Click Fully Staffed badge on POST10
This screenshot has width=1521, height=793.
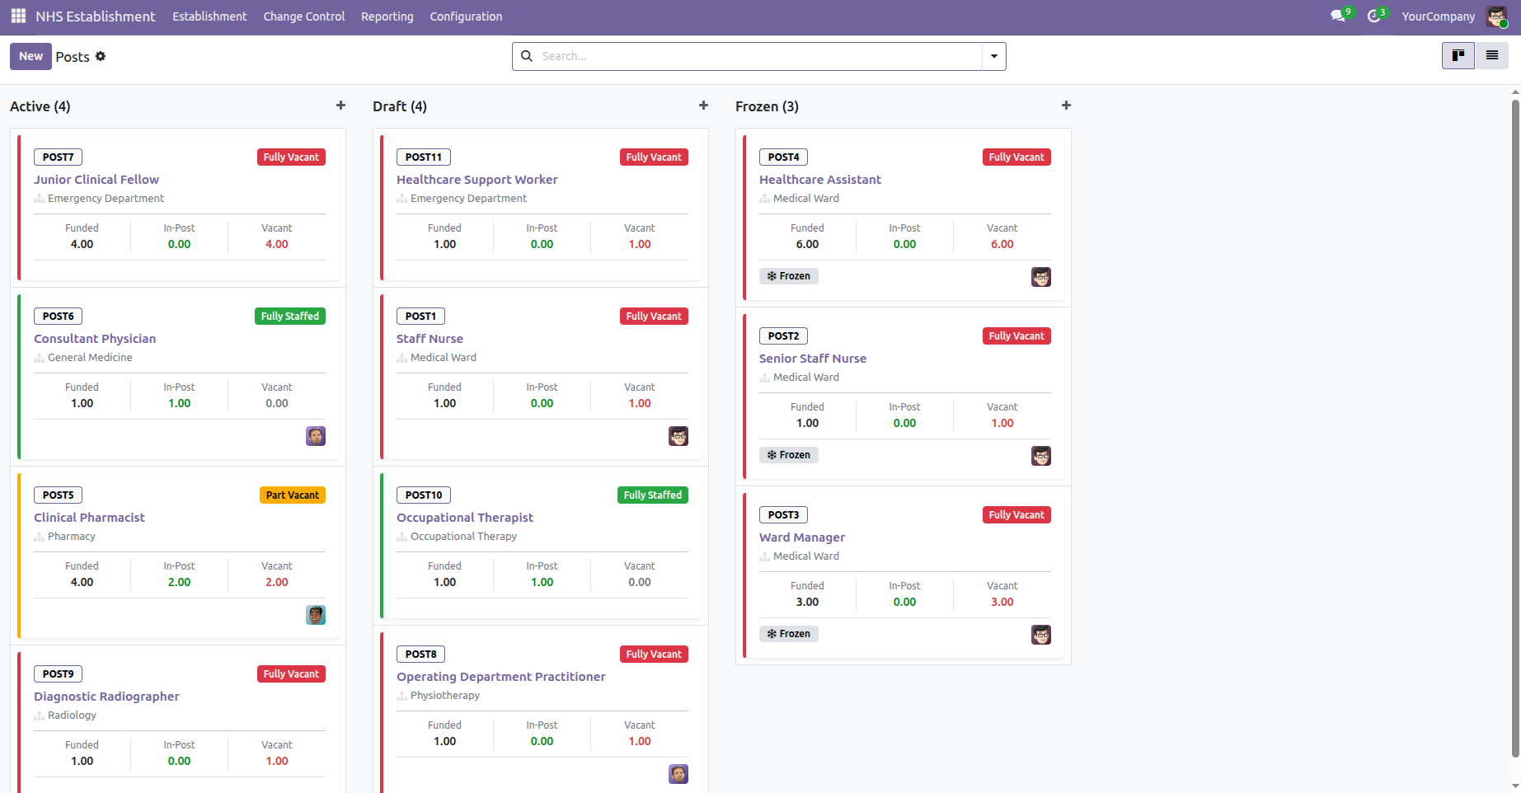coord(653,495)
